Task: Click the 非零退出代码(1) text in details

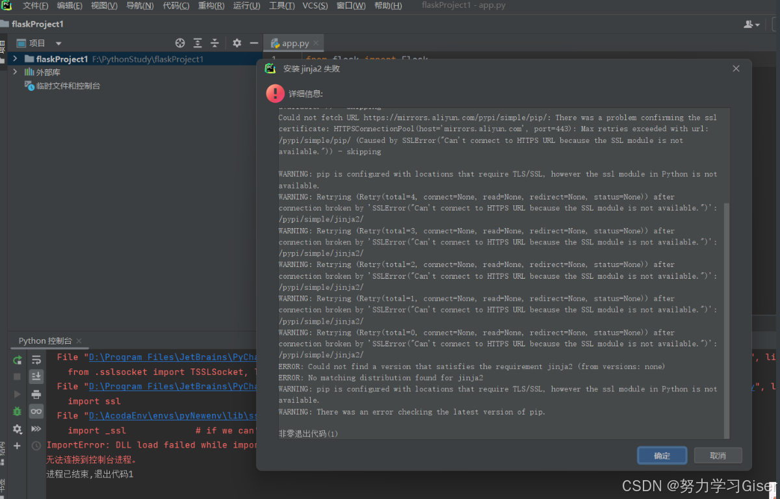Action: 309,433
